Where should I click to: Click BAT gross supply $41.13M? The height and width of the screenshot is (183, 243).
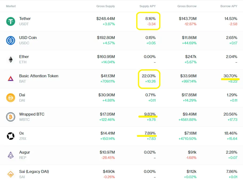click(108, 76)
